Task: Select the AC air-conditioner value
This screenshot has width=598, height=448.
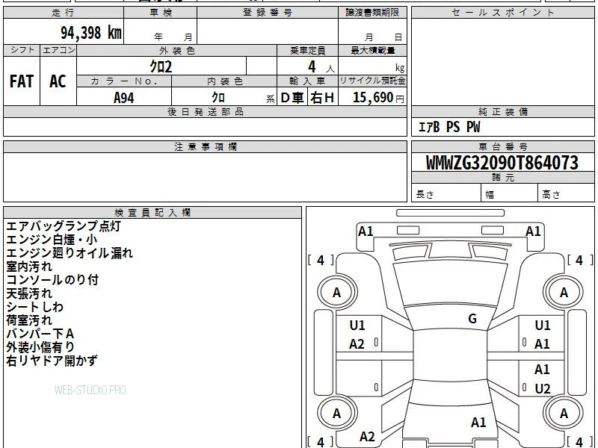Action: [58, 81]
